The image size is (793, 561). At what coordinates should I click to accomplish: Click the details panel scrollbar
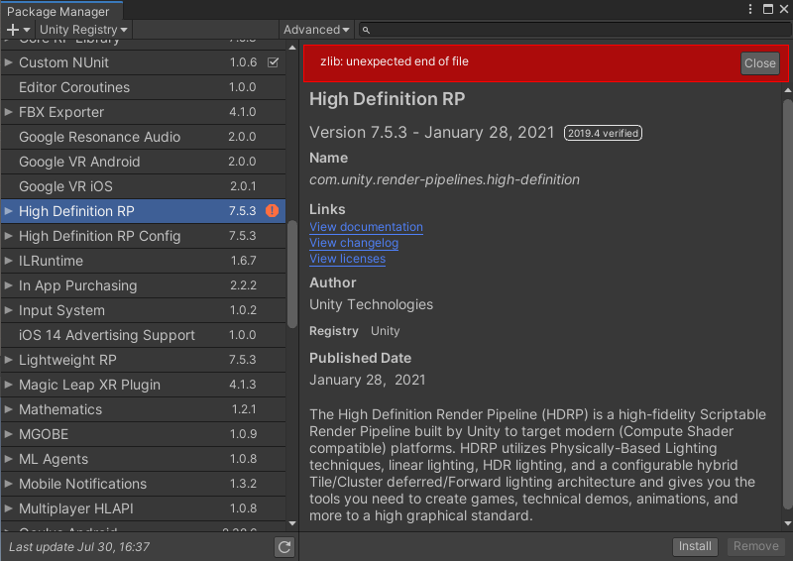click(x=787, y=304)
